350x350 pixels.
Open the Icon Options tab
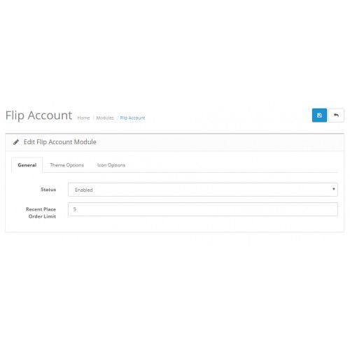point(111,165)
